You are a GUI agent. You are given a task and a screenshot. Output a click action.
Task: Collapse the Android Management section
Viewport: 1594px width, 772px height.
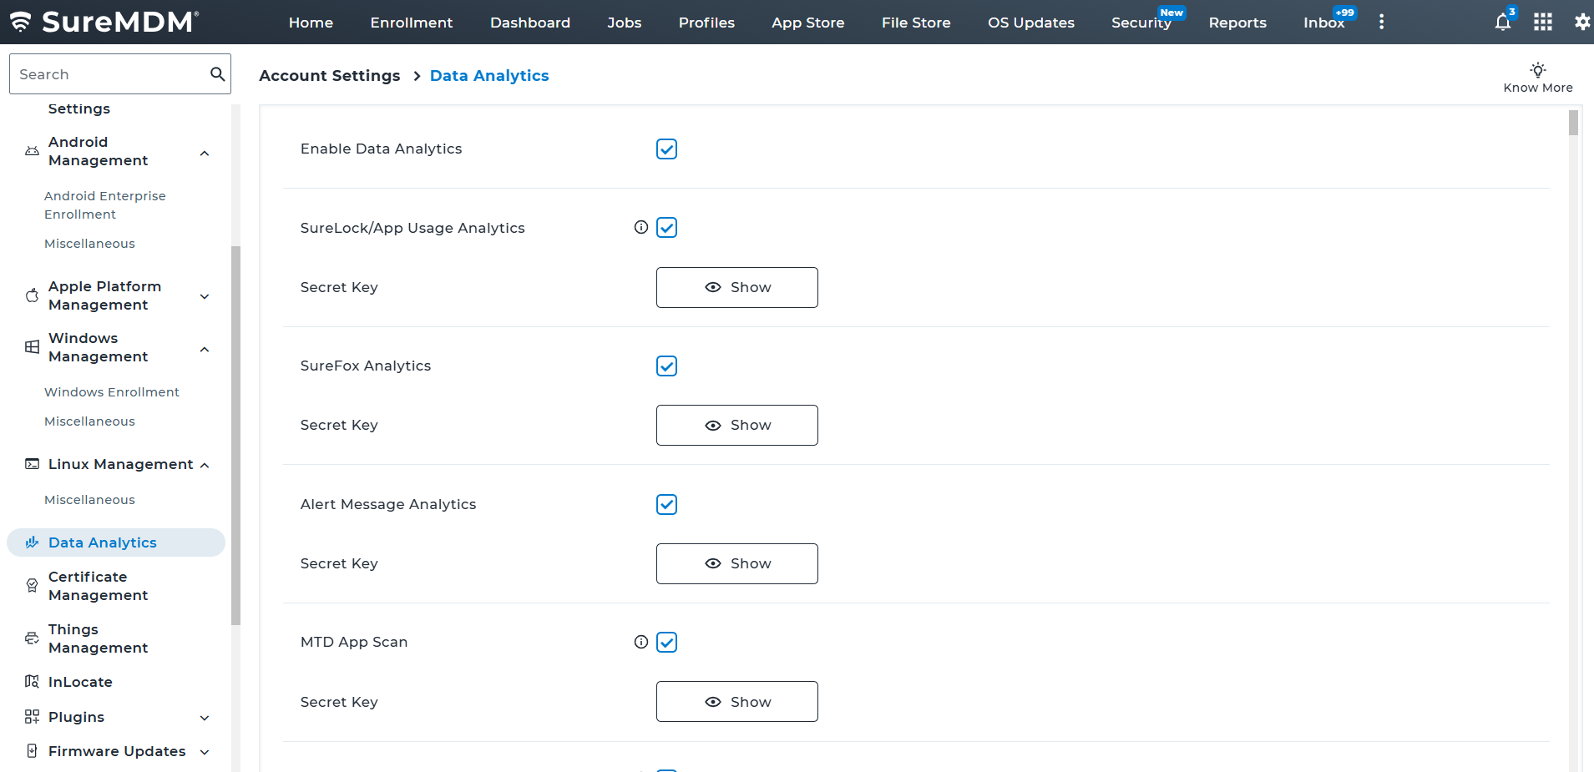205,153
